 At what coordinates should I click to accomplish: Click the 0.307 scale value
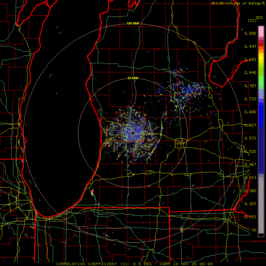(250, 204)
